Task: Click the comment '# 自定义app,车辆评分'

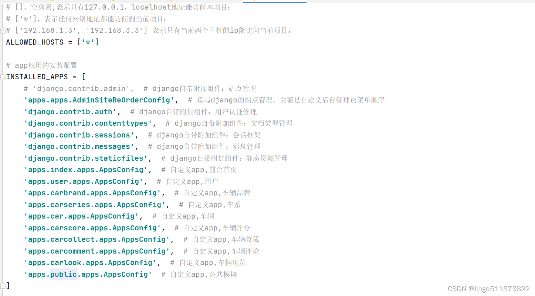Action: coord(213,228)
